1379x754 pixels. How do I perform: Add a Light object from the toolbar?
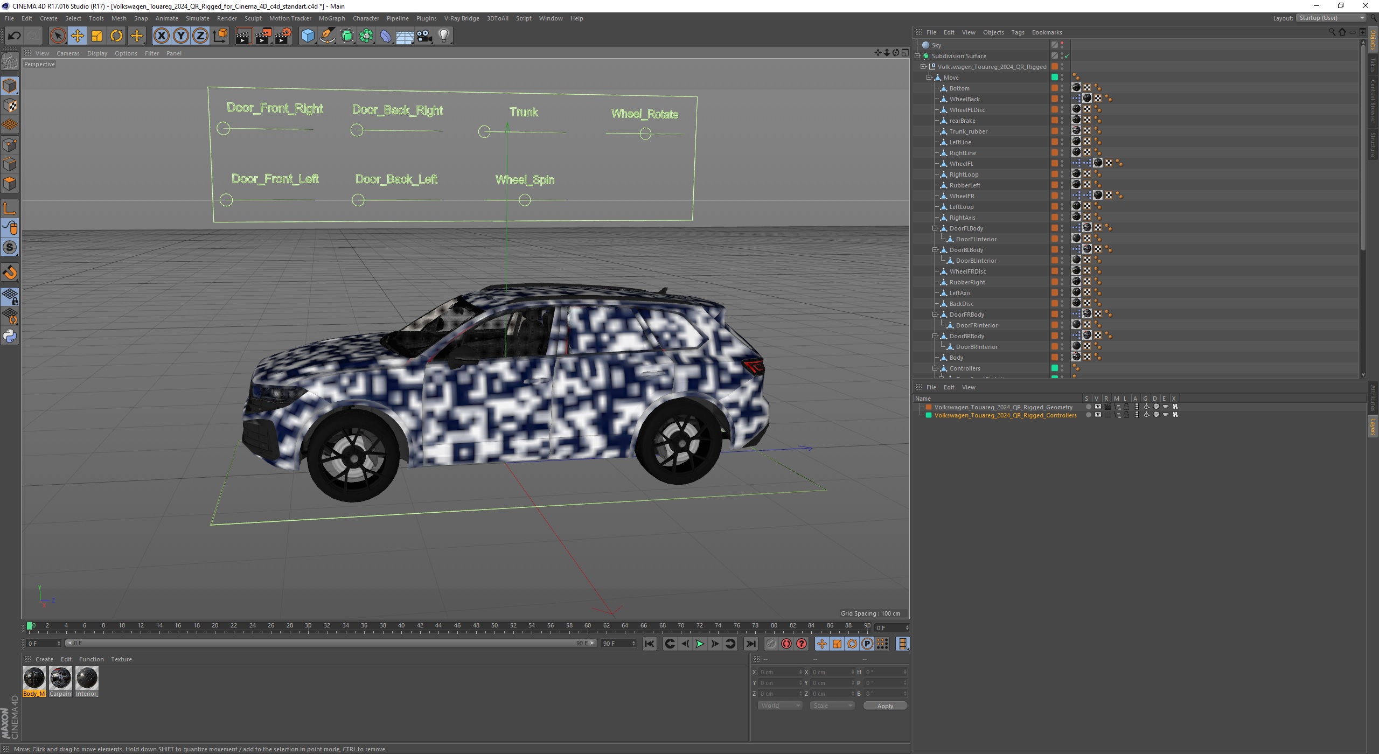click(443, 36)
